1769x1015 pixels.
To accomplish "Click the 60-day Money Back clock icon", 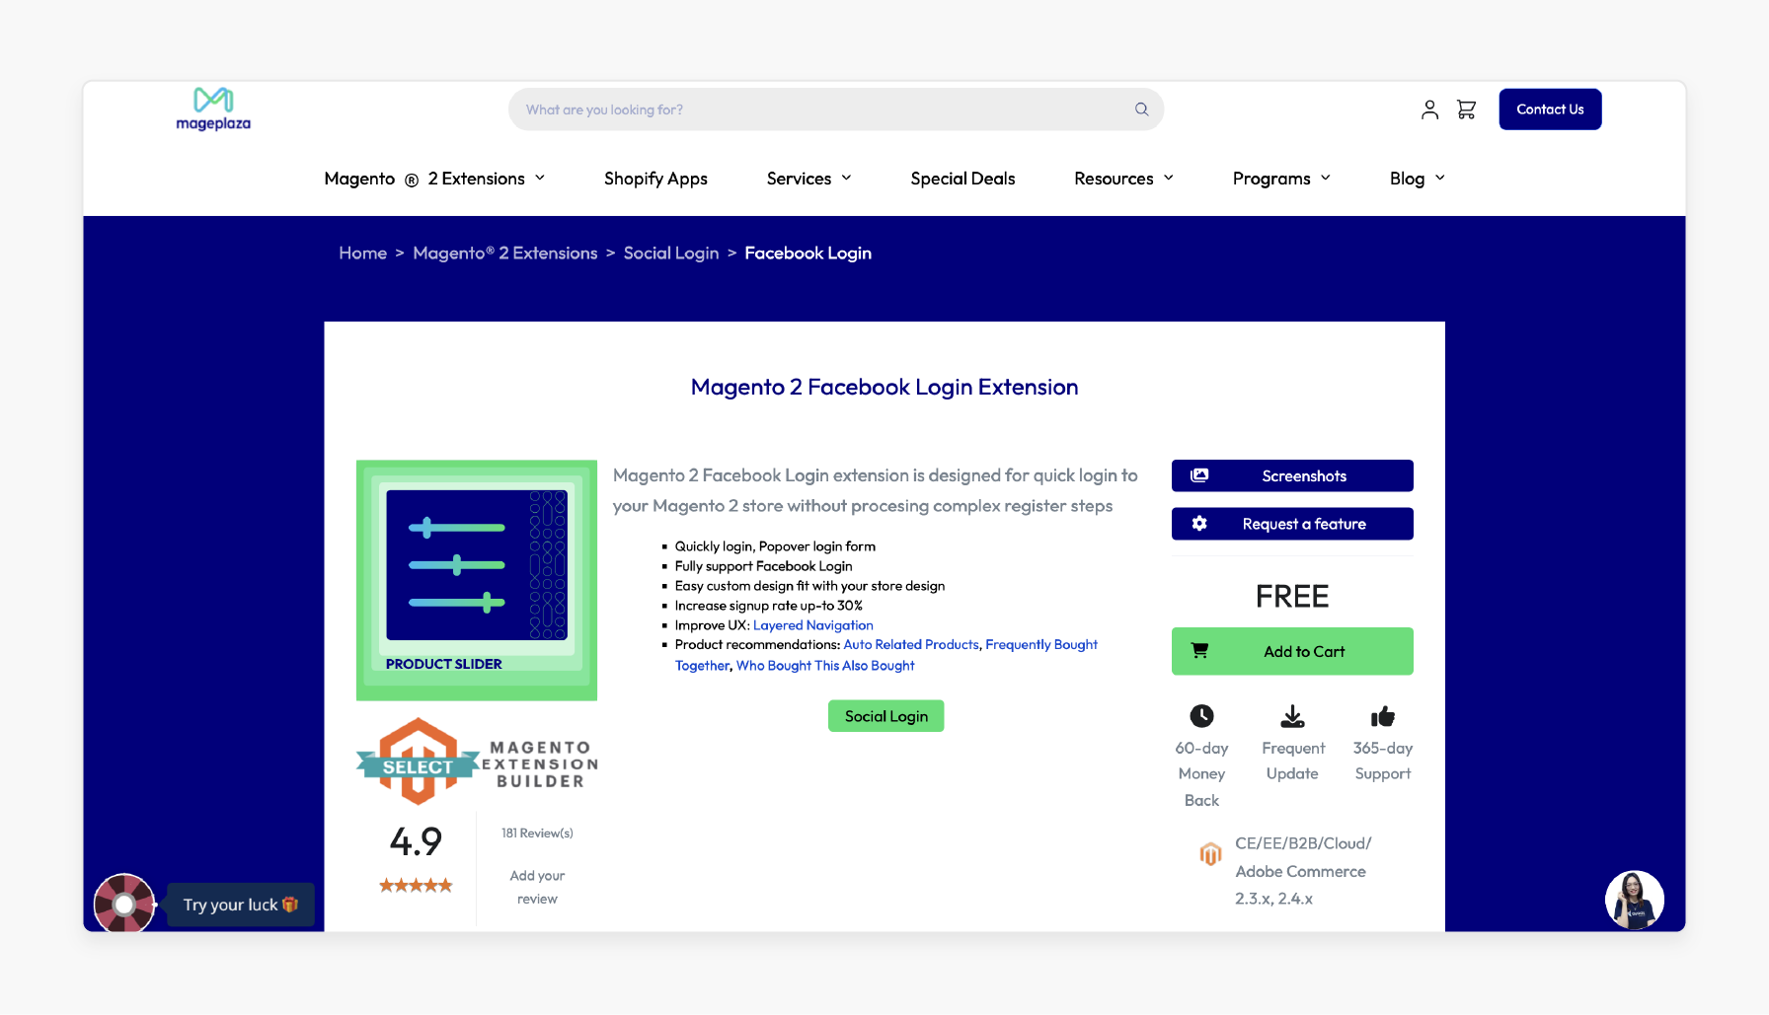I will (x=1201, y=716).
